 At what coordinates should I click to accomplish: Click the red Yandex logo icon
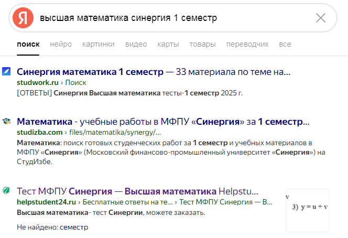pos(23,18)
